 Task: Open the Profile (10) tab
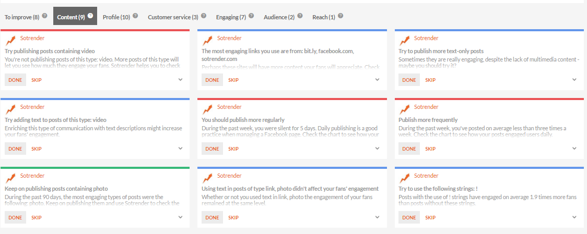click(116, 17)
